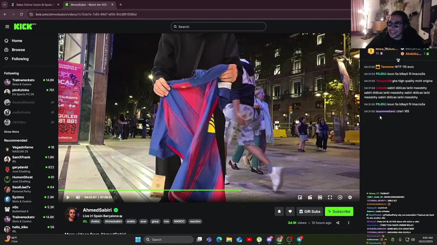The width and height of the screenshot is (437, 245).
Task: Click the Windows taskbar Search box
Action: point(168,240)
